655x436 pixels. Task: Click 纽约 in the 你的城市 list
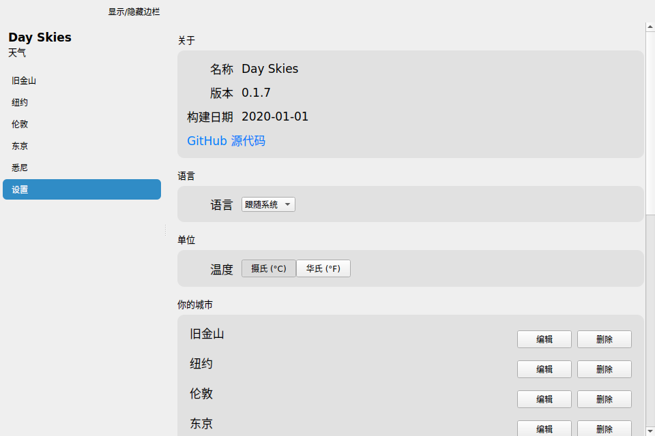pyautogui.click(x=201, y=364)
